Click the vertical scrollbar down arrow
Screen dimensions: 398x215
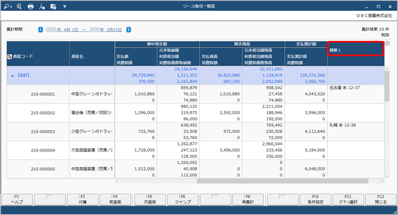point(387,176)
